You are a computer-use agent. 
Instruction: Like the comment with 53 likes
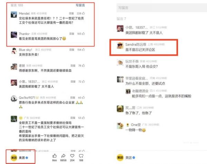pos(83,118)
